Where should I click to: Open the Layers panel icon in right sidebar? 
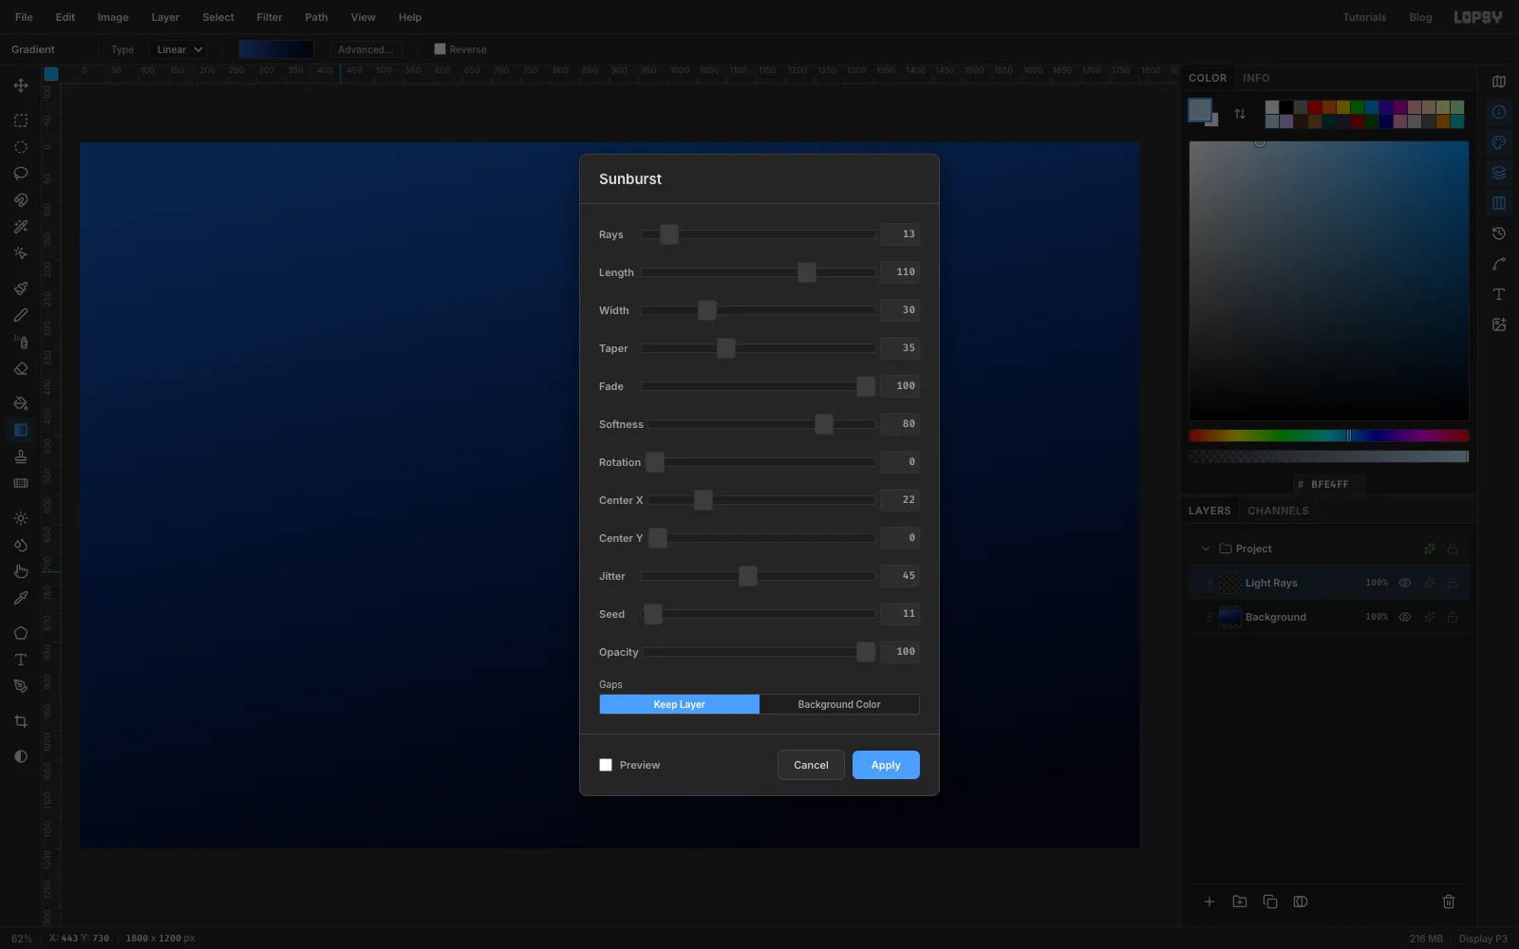coord(1499,173)
